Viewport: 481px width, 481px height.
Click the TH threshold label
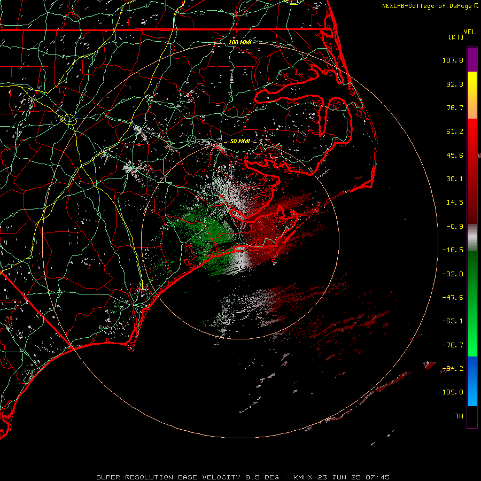459,416
